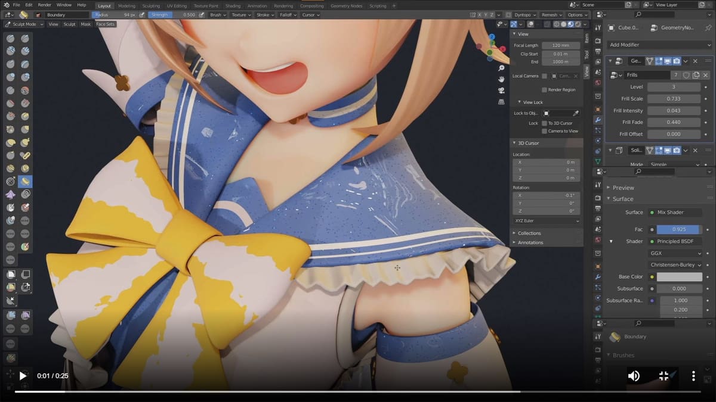Toggle the overlays button in the viewport header
The image size is (716, 402).
point(530,24)
